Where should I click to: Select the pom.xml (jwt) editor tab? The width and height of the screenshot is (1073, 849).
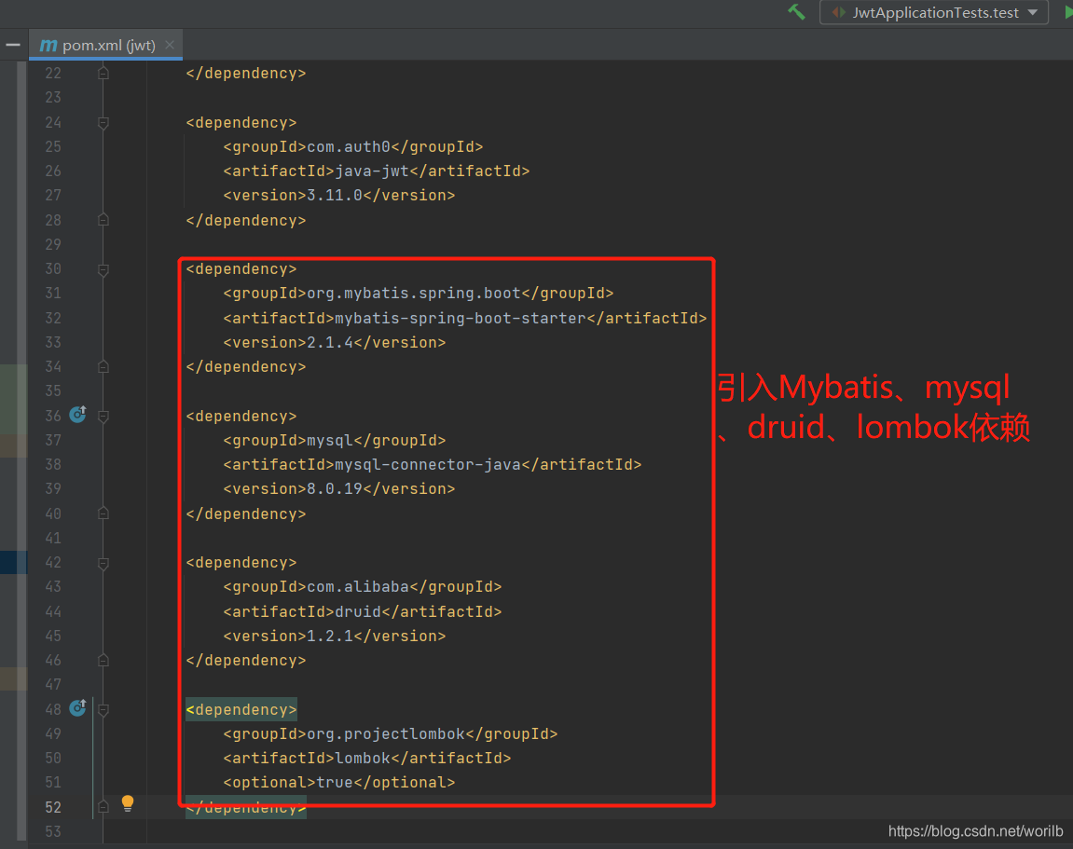click(x=105, y=45)
